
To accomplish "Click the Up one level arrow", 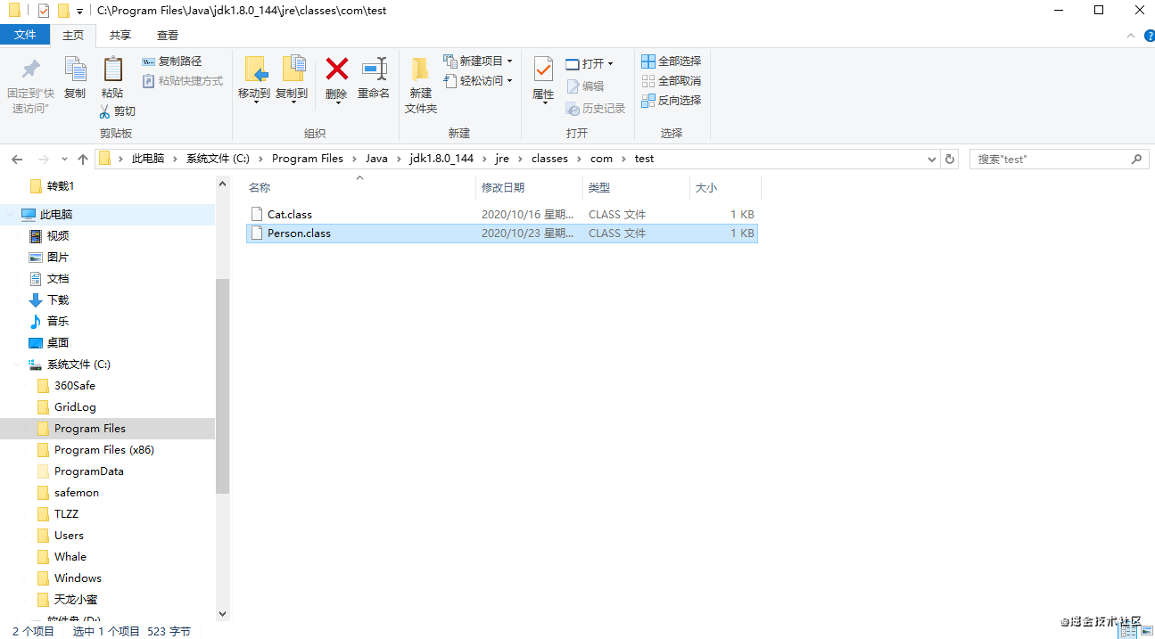I will coord(83,159).
